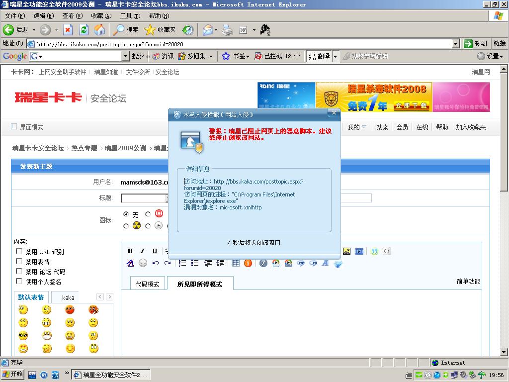Go to IE Home page icon
Image resolution: width=509 pixels, height=382 pixels.
[x=99, y=30]
